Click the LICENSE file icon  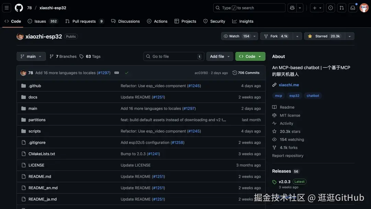[x=23, y=165]
